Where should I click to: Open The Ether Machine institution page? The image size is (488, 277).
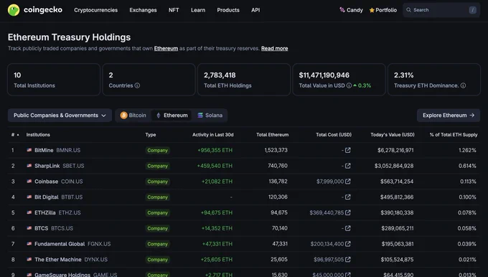tap(58, 259)
